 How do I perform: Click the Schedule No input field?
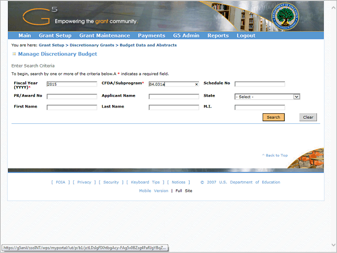click(x=260, y=84)
